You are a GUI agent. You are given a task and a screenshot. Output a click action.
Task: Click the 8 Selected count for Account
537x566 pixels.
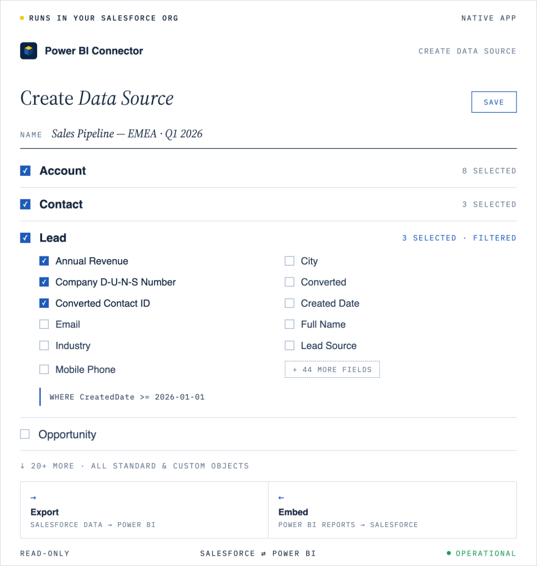pyautogui.click(x=489, y=171)
